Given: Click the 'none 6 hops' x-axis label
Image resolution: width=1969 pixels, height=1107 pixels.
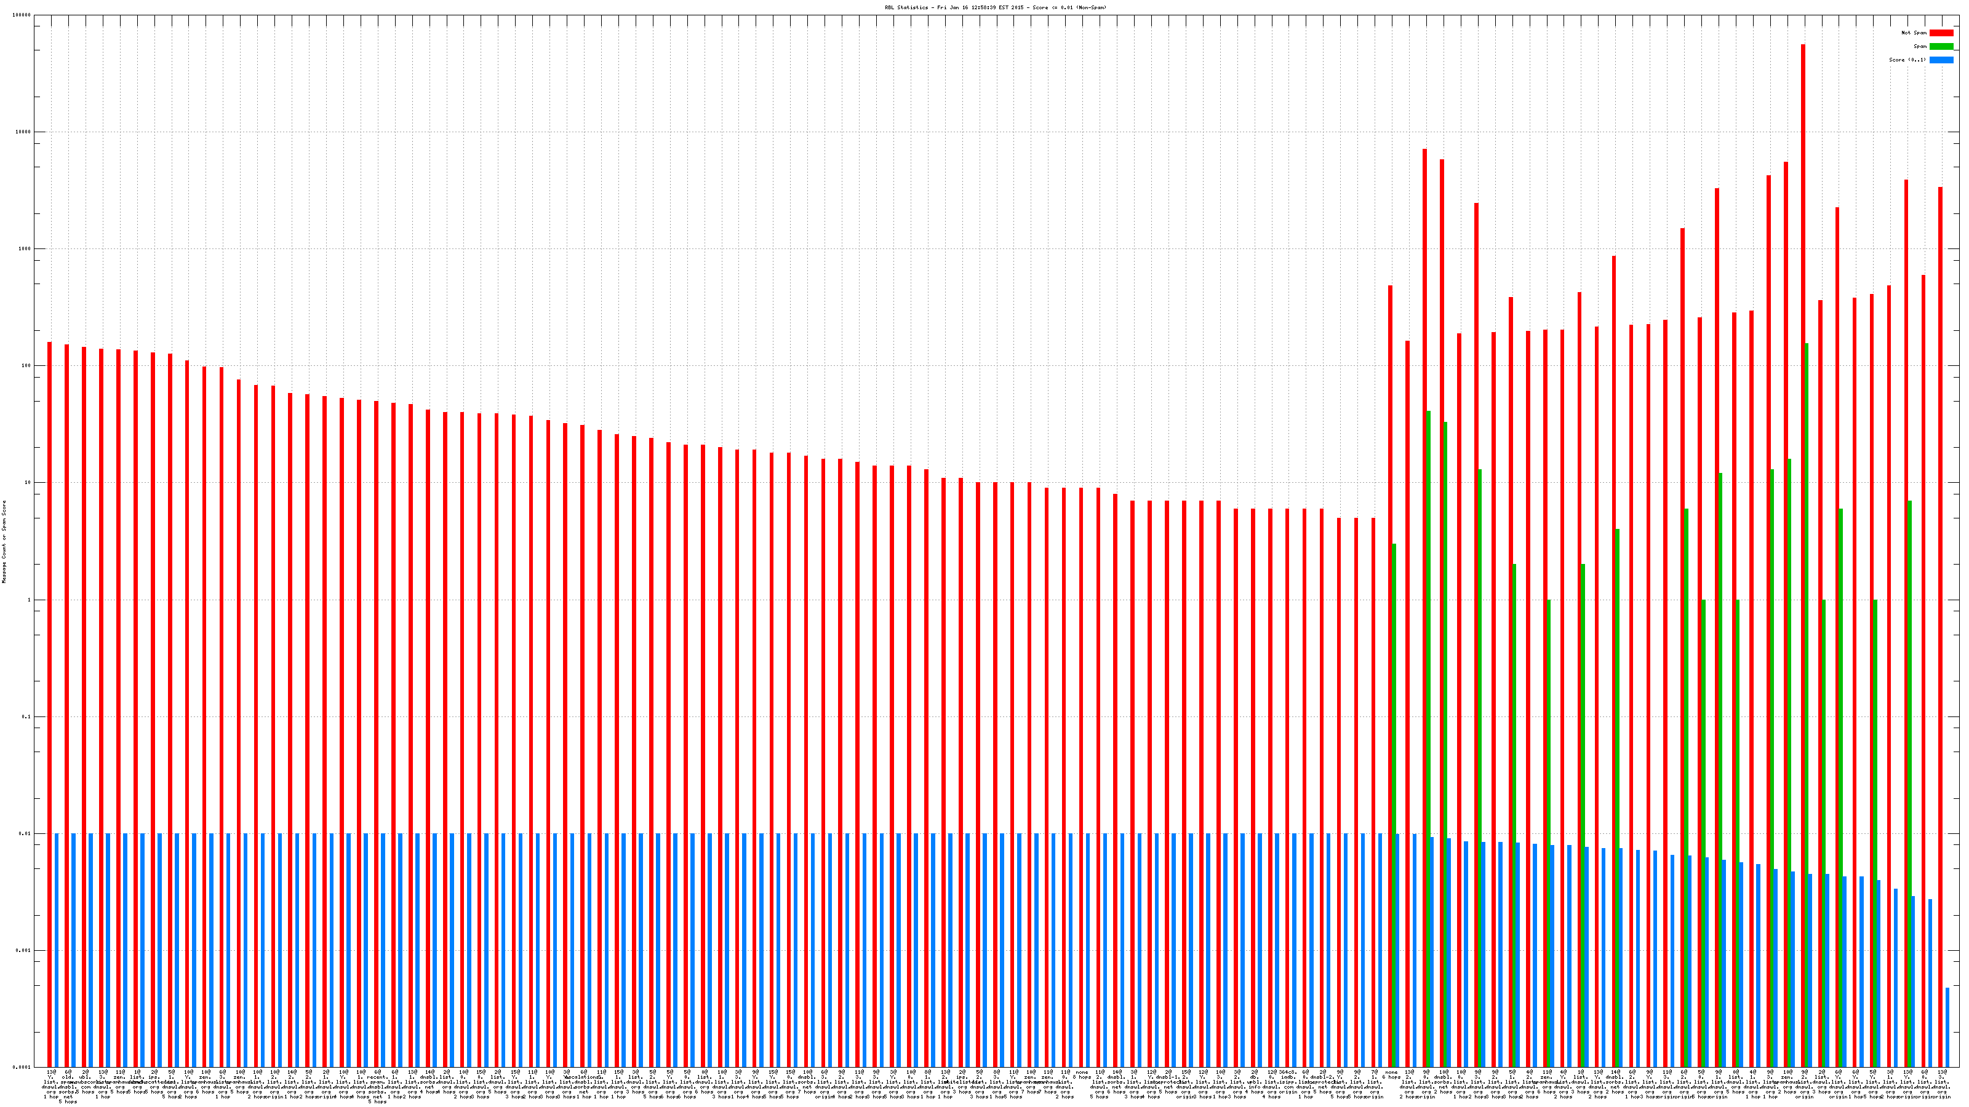Looking at the screenshot, I should [1391, 1075].
